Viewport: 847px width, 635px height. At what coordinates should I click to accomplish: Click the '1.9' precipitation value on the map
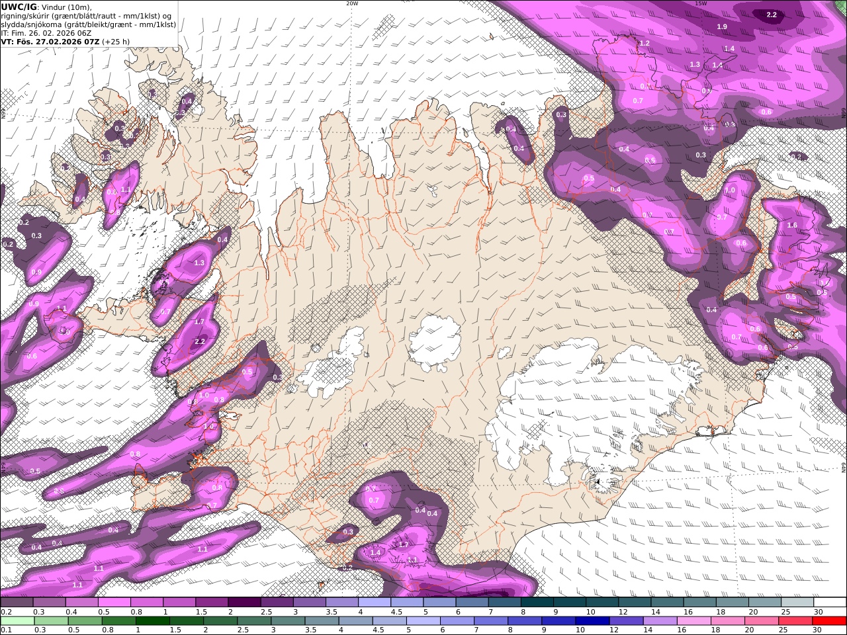point(722,26)
